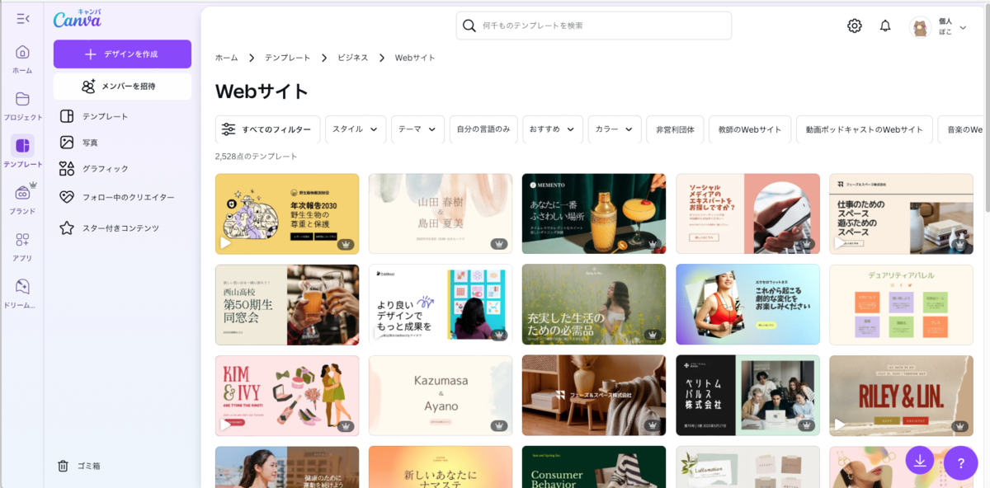Toggle 自分の言語のみ filter

tap(483, 129)
